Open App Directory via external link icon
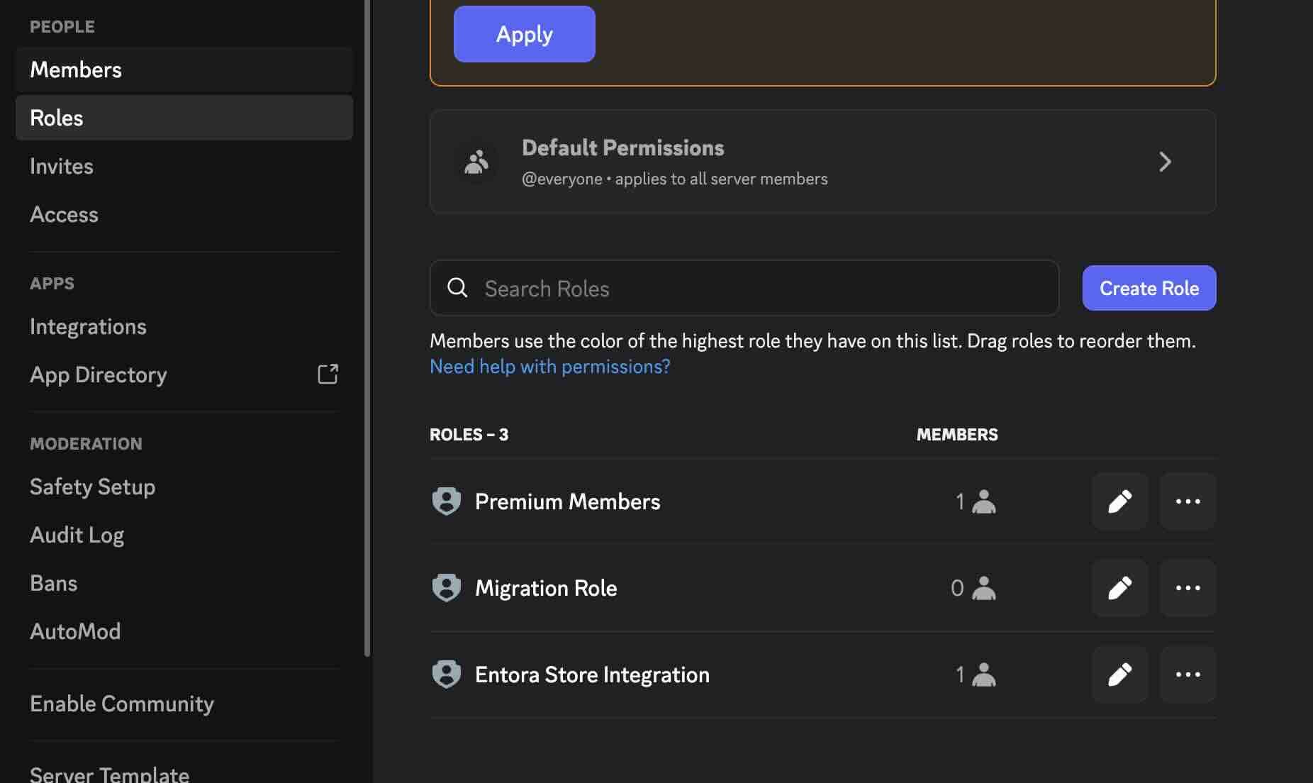 point(328,374)
